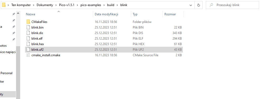Open the address bar history dropdown
This screenshot has width=262, height=99.
191,5
